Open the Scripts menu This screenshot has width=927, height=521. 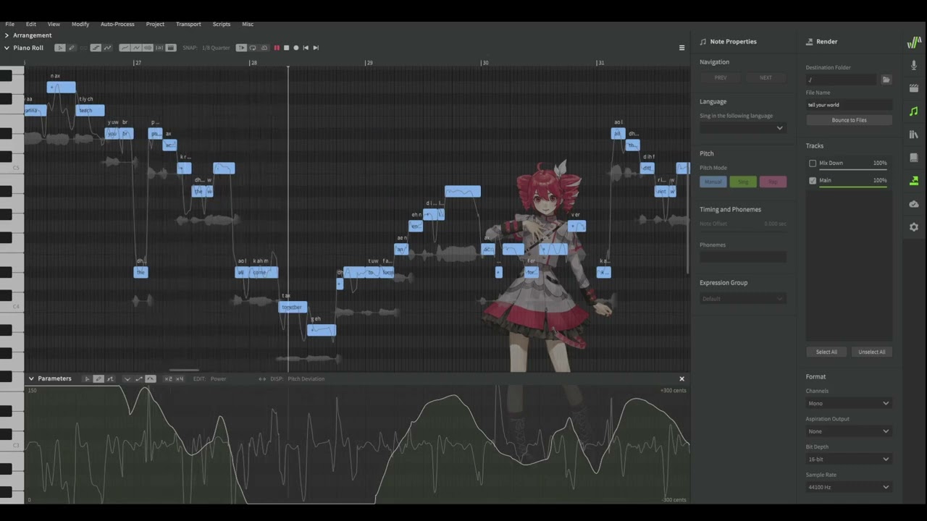(x=222, y=24)
